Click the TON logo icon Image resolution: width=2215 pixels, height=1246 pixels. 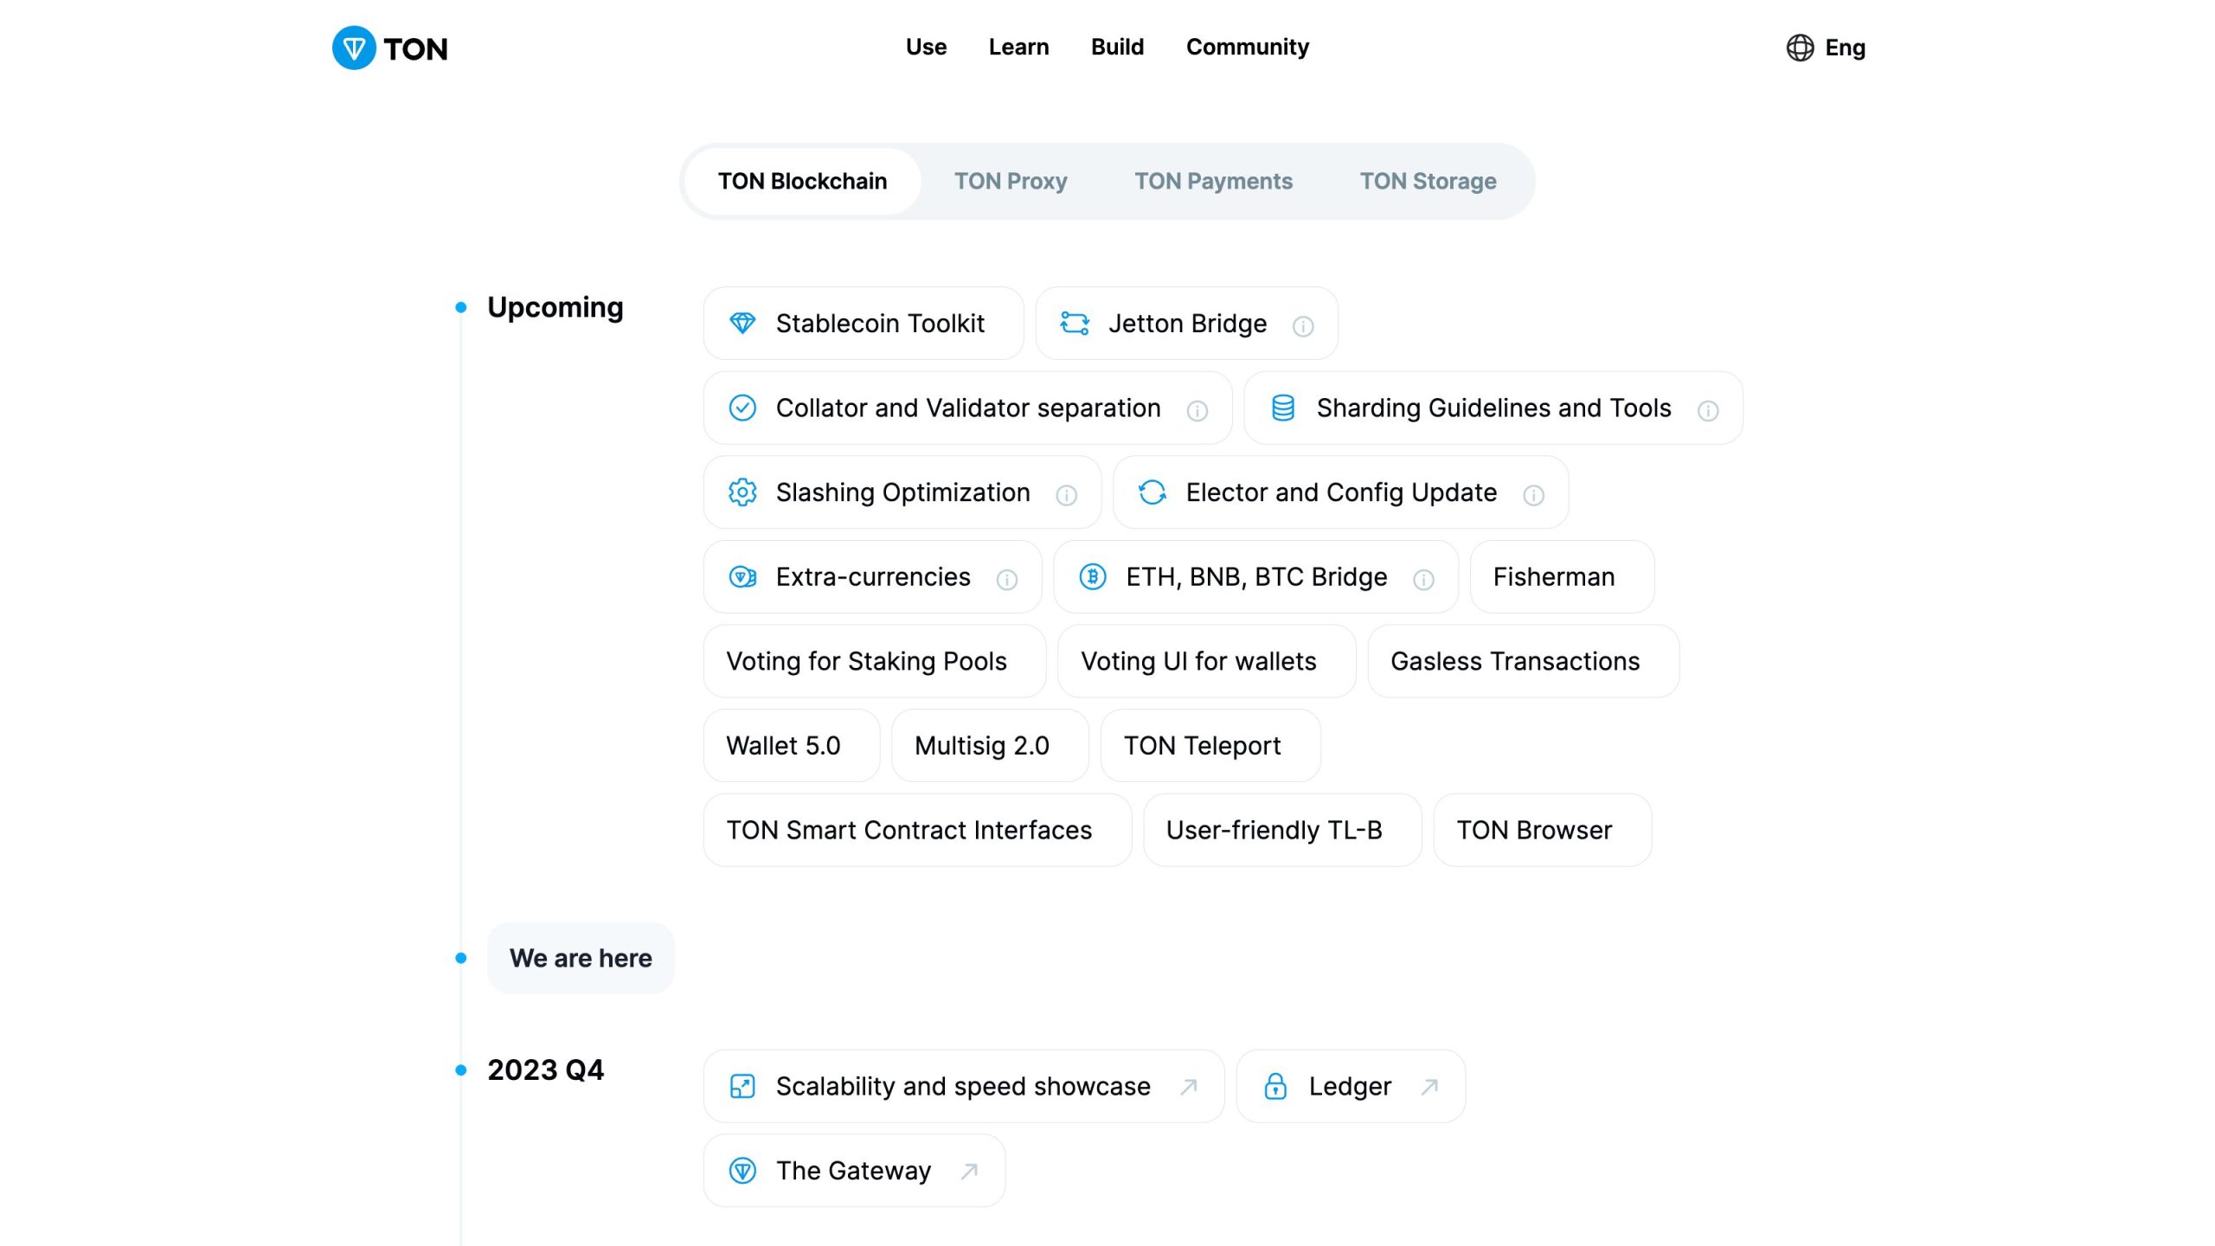click(x=354, y=48)
